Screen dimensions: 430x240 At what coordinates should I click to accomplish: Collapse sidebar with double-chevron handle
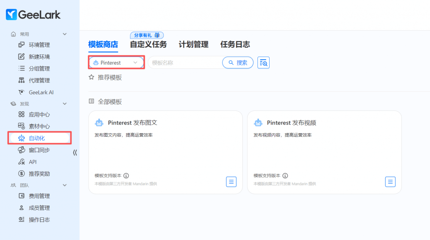click(x=75, y=153)
